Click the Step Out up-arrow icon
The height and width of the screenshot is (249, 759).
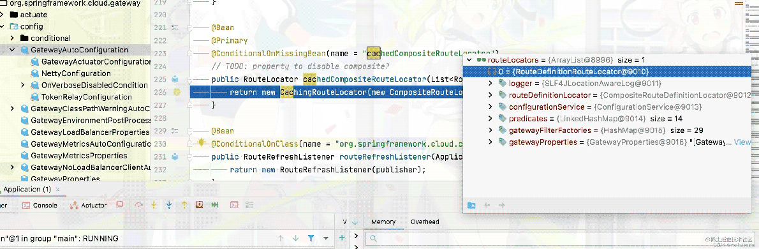[184, 205]
